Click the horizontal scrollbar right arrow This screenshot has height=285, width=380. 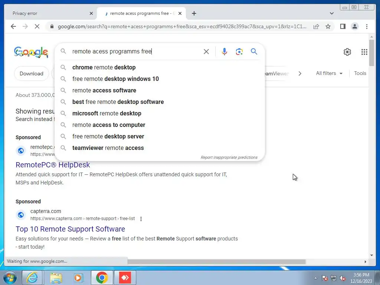[x=366, y=262]
